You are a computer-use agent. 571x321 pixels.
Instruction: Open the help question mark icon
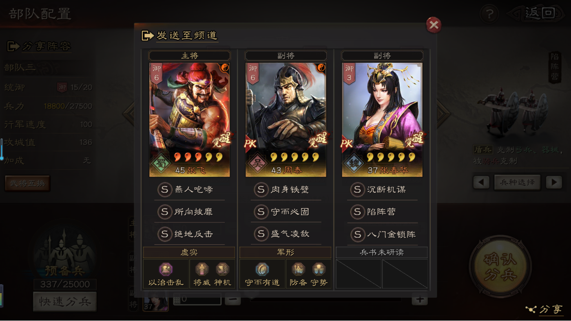pos(489,15)
